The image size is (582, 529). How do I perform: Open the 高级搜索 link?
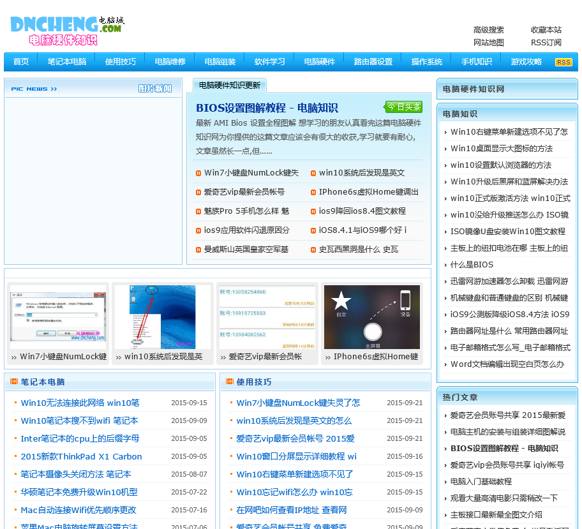tap(489, 30)
